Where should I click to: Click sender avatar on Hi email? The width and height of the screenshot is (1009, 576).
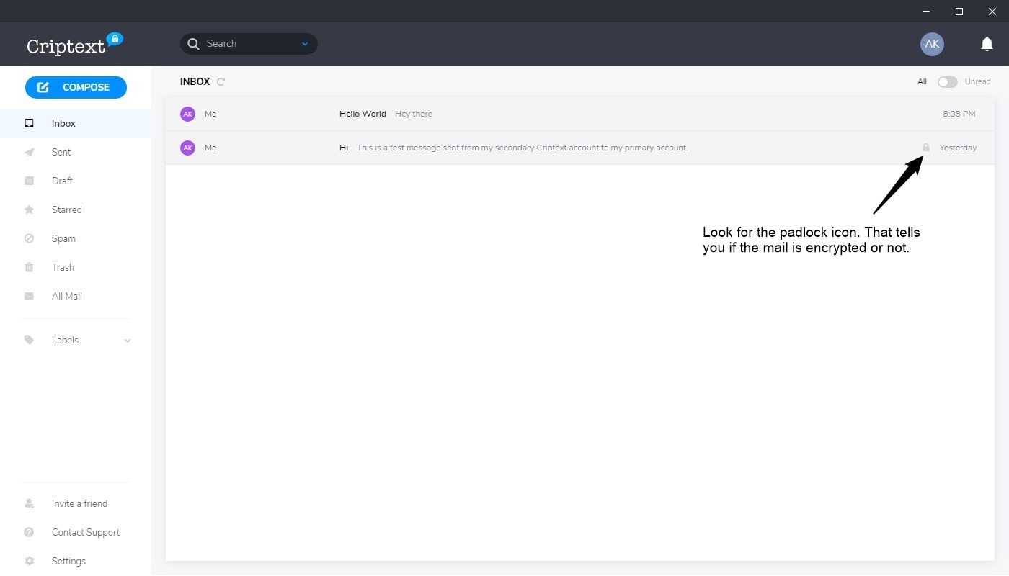187,148
